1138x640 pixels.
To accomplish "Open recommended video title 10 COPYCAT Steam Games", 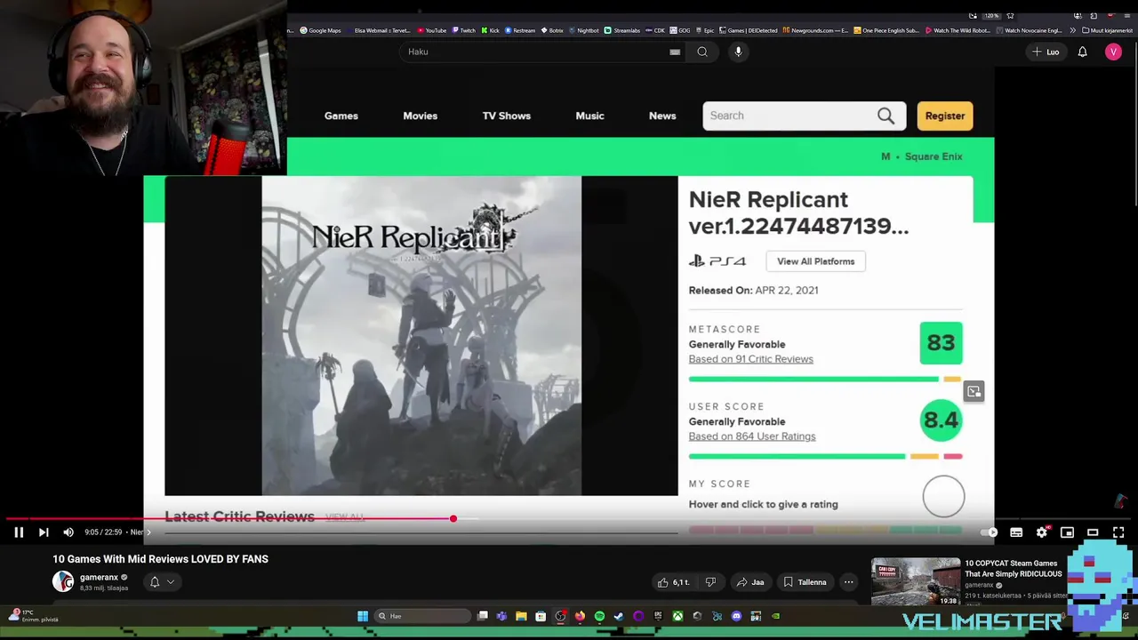I will (x=1014, y=569).
